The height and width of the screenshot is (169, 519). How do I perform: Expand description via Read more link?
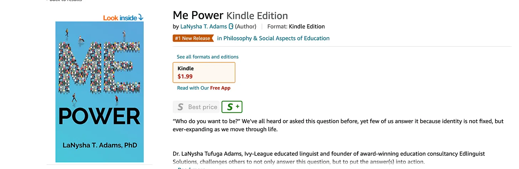[x=191, y=168]
